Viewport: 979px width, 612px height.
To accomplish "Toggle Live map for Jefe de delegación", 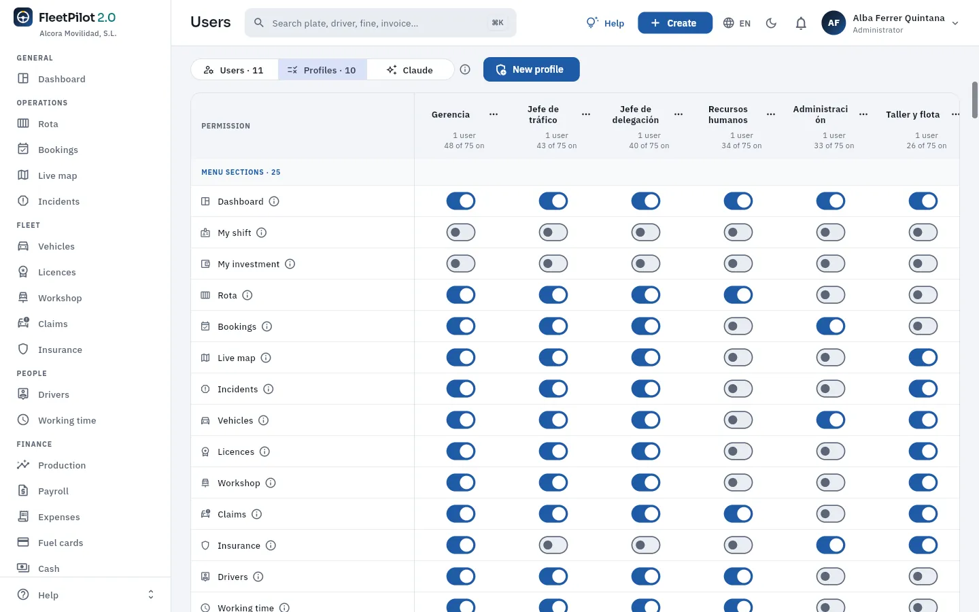I will point(646,358).
